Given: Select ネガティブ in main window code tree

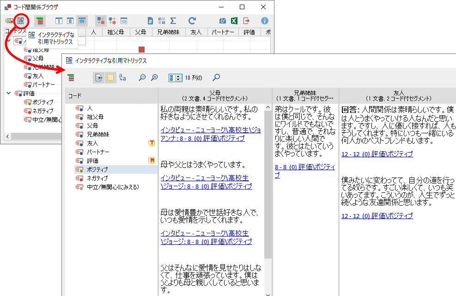Looking at the screenshot, I should tap(43, 111).
